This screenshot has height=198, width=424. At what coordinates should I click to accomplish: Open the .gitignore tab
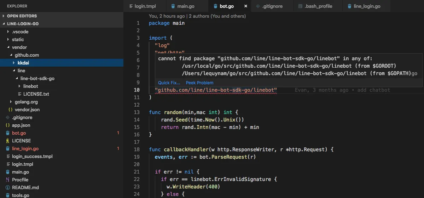point(272,6)
